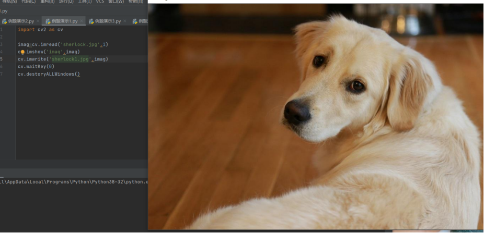The image size is (484, 233).
Task: Switch to the 例题演示2.py tab
Action: click(20, 21)
